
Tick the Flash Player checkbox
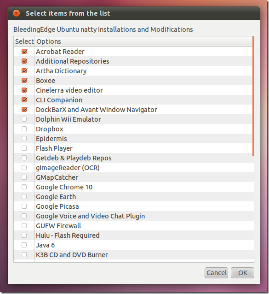[24, 148]
